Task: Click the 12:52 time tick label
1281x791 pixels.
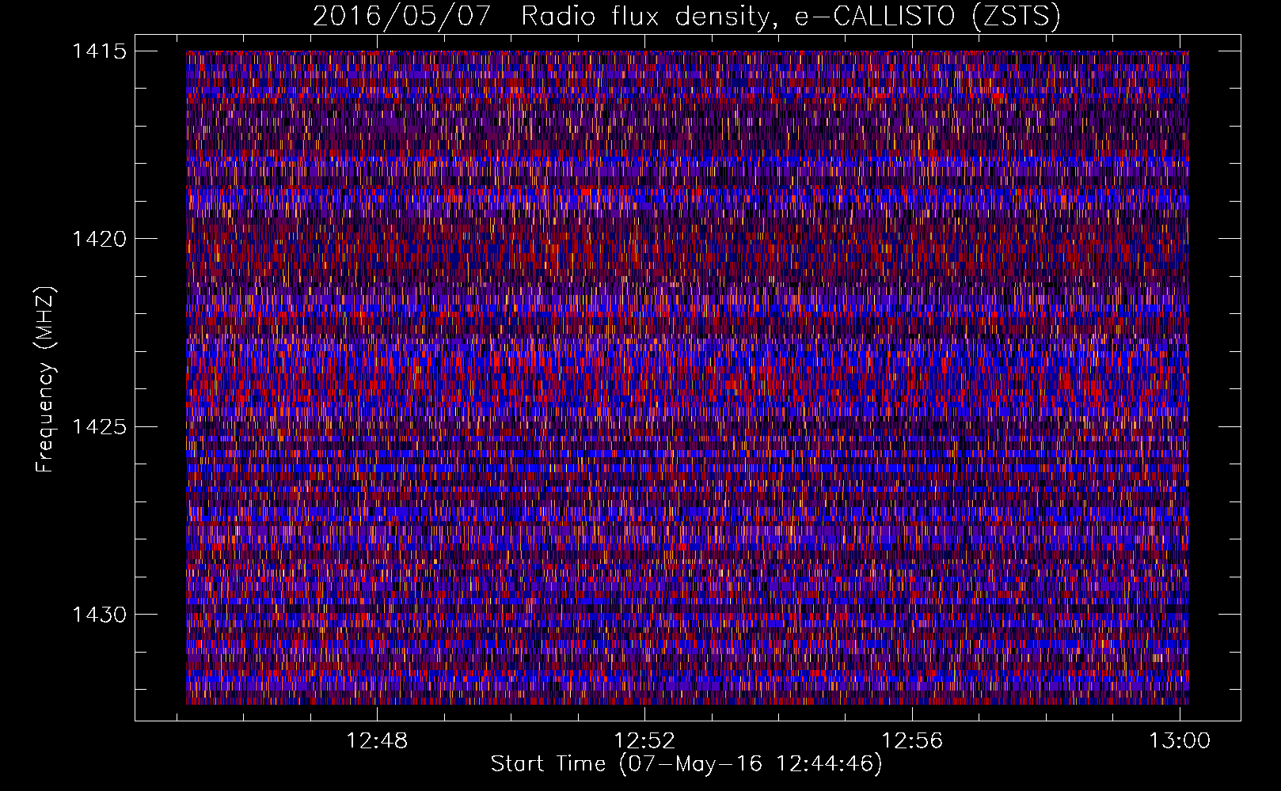Action: [645, 740]
